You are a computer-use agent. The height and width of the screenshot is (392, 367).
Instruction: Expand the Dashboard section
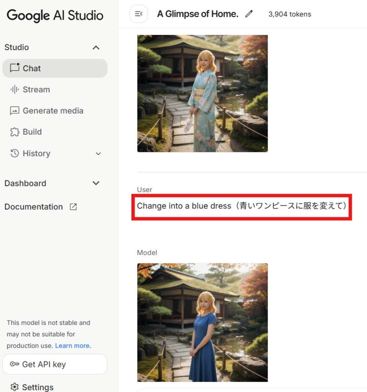pos(96,183)
